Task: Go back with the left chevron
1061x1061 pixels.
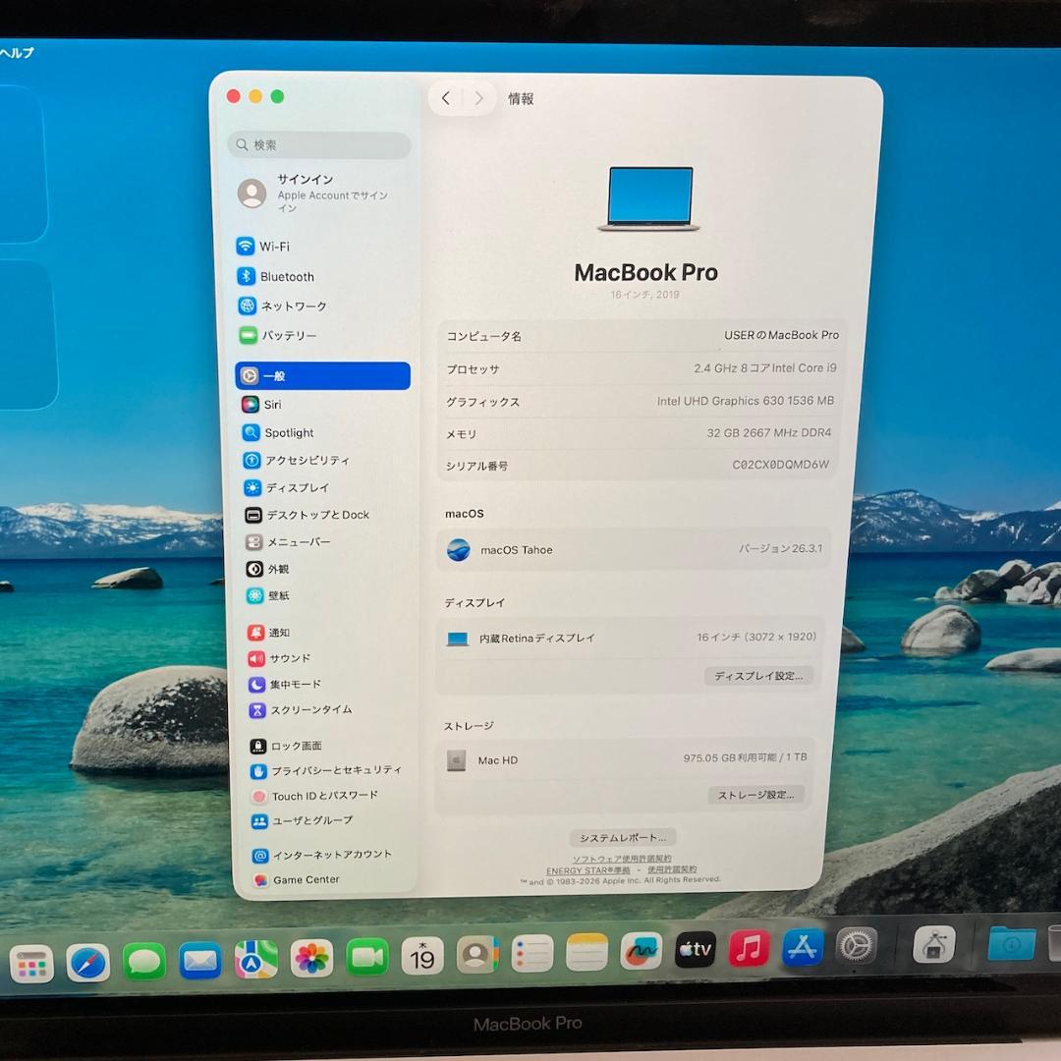Action: pos(446,99)
